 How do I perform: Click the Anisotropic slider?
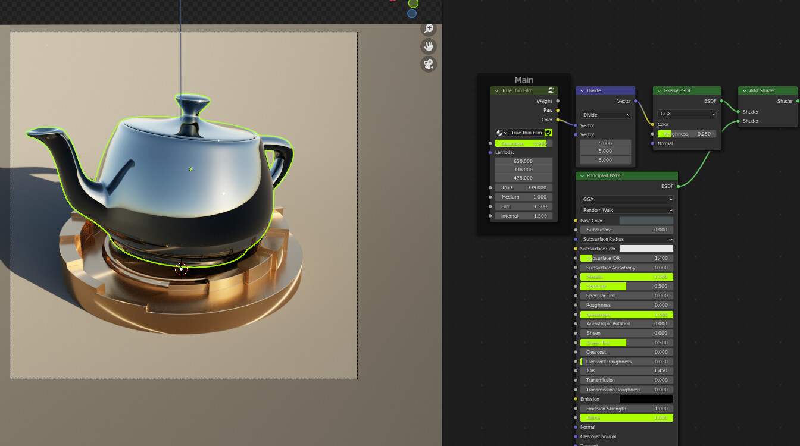click(627, 315)
